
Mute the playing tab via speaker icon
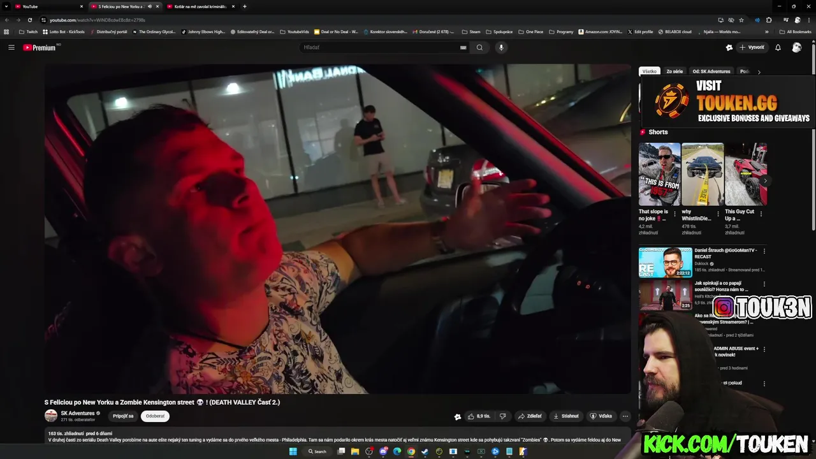tap(150, 6)
